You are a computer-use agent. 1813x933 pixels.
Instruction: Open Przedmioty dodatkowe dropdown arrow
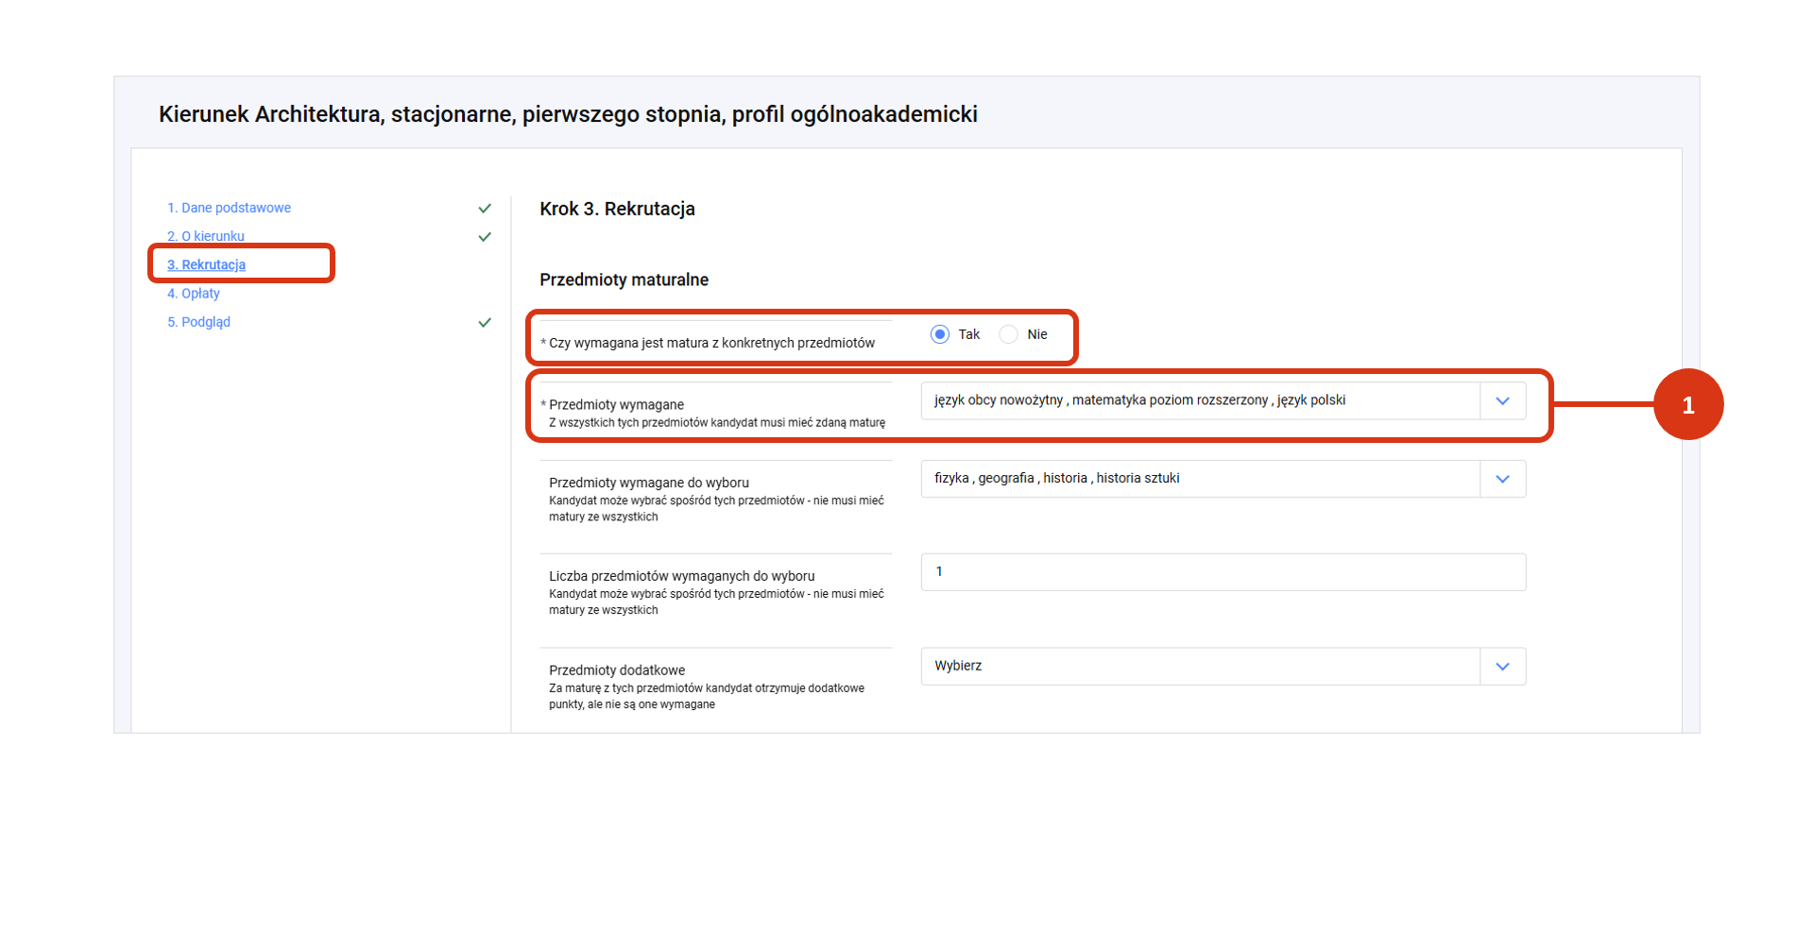[1502, 667]
